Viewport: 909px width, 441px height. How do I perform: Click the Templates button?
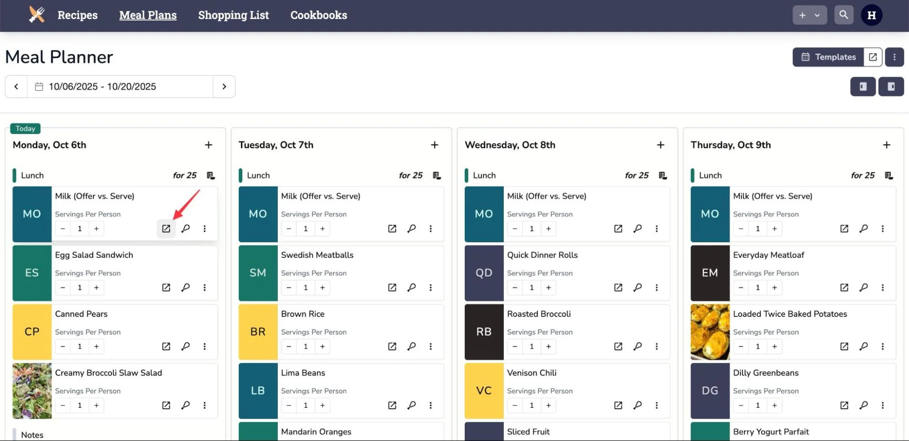coord(828,57)
